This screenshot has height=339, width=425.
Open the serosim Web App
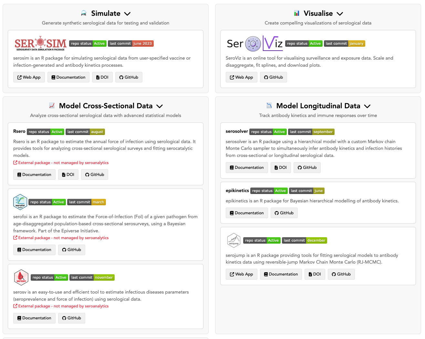click(x=29, y=77)
